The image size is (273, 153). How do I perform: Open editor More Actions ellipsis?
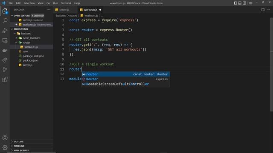[x=268, y=10]
